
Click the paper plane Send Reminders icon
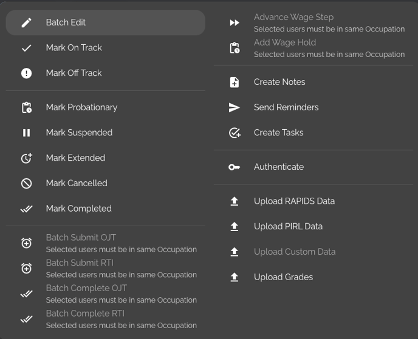(x=235, y=107)
